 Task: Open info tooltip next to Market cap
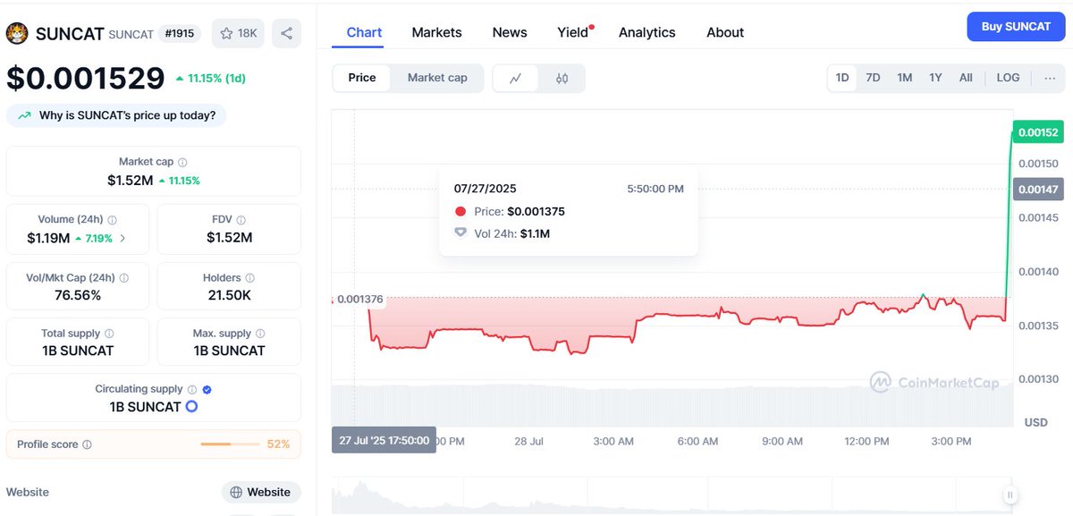click(x=182, y=162)
